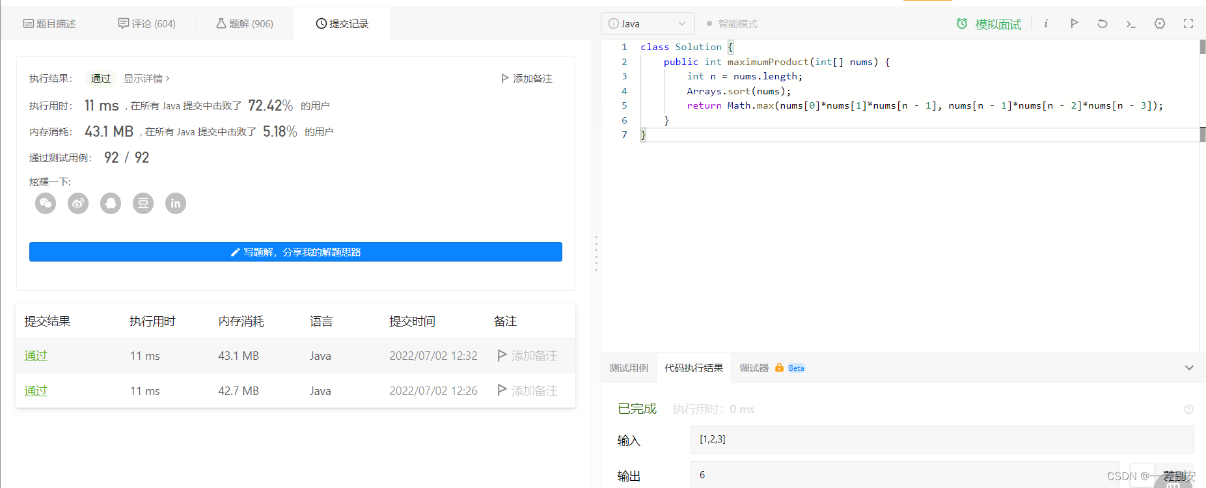Open the 12:32 通过 submission
Image resolution: width=1206 pixels, height=488 pixels.
pos(36,356)
